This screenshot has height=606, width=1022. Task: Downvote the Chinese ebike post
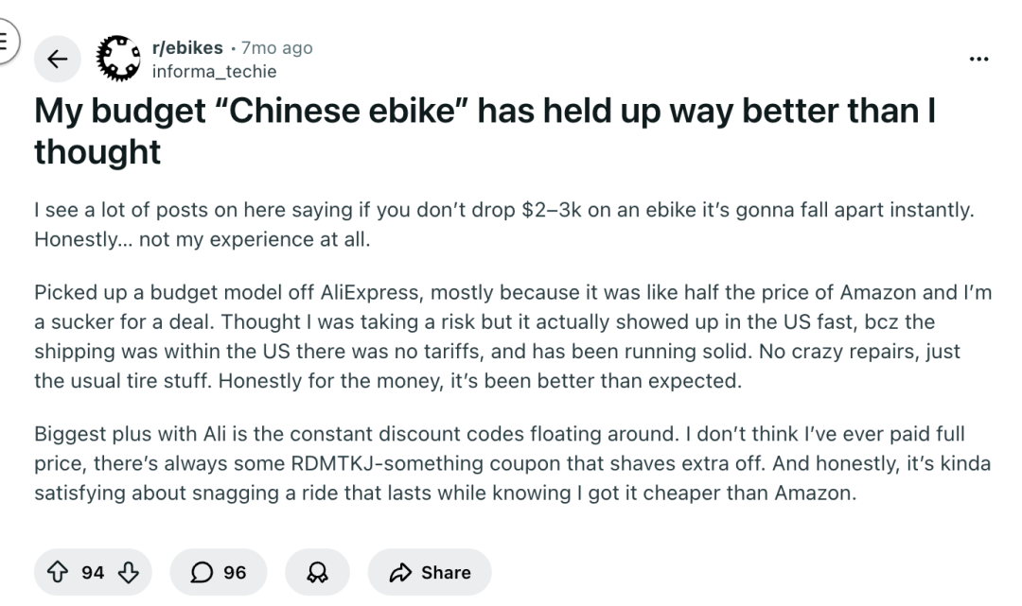point(128,572)
